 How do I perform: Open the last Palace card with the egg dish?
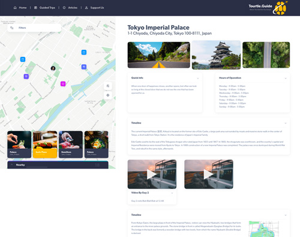(97, 145)
